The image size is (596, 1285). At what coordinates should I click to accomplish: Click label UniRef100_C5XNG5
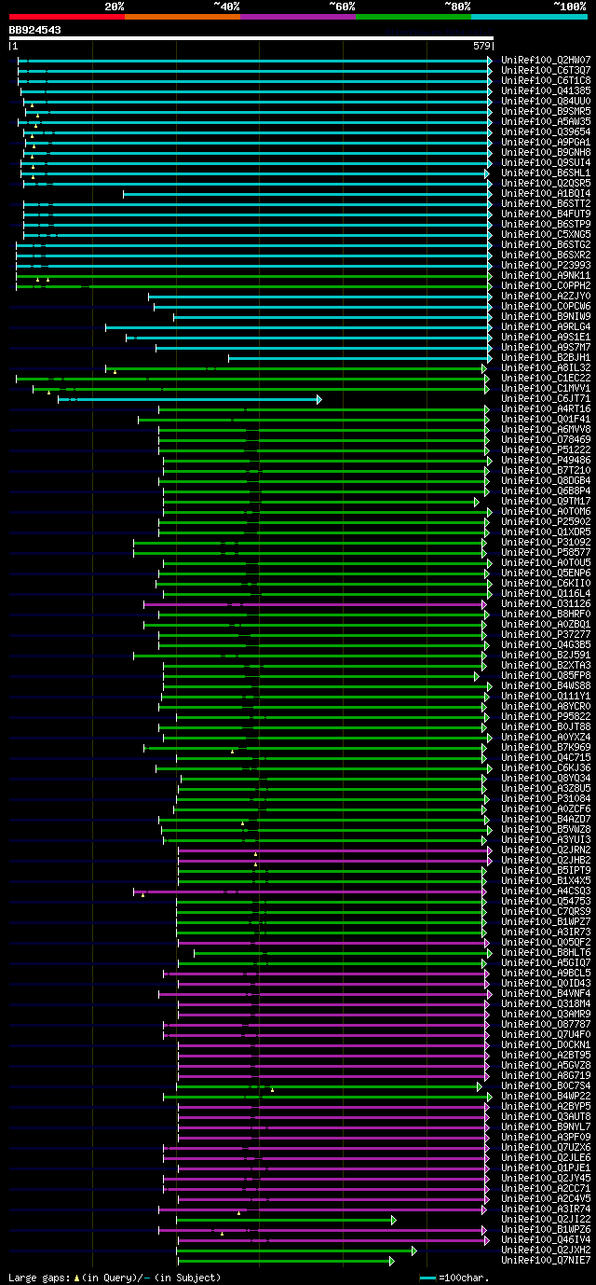pos(546,234)
